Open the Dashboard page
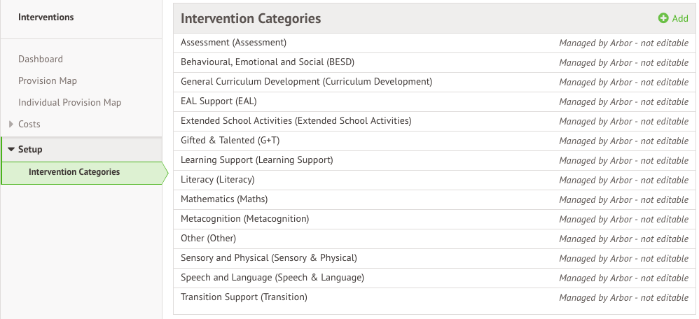The image size is (699, 319). (41, 59)
